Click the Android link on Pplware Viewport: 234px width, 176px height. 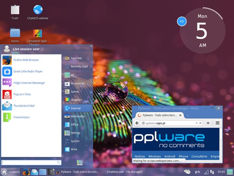170,156
